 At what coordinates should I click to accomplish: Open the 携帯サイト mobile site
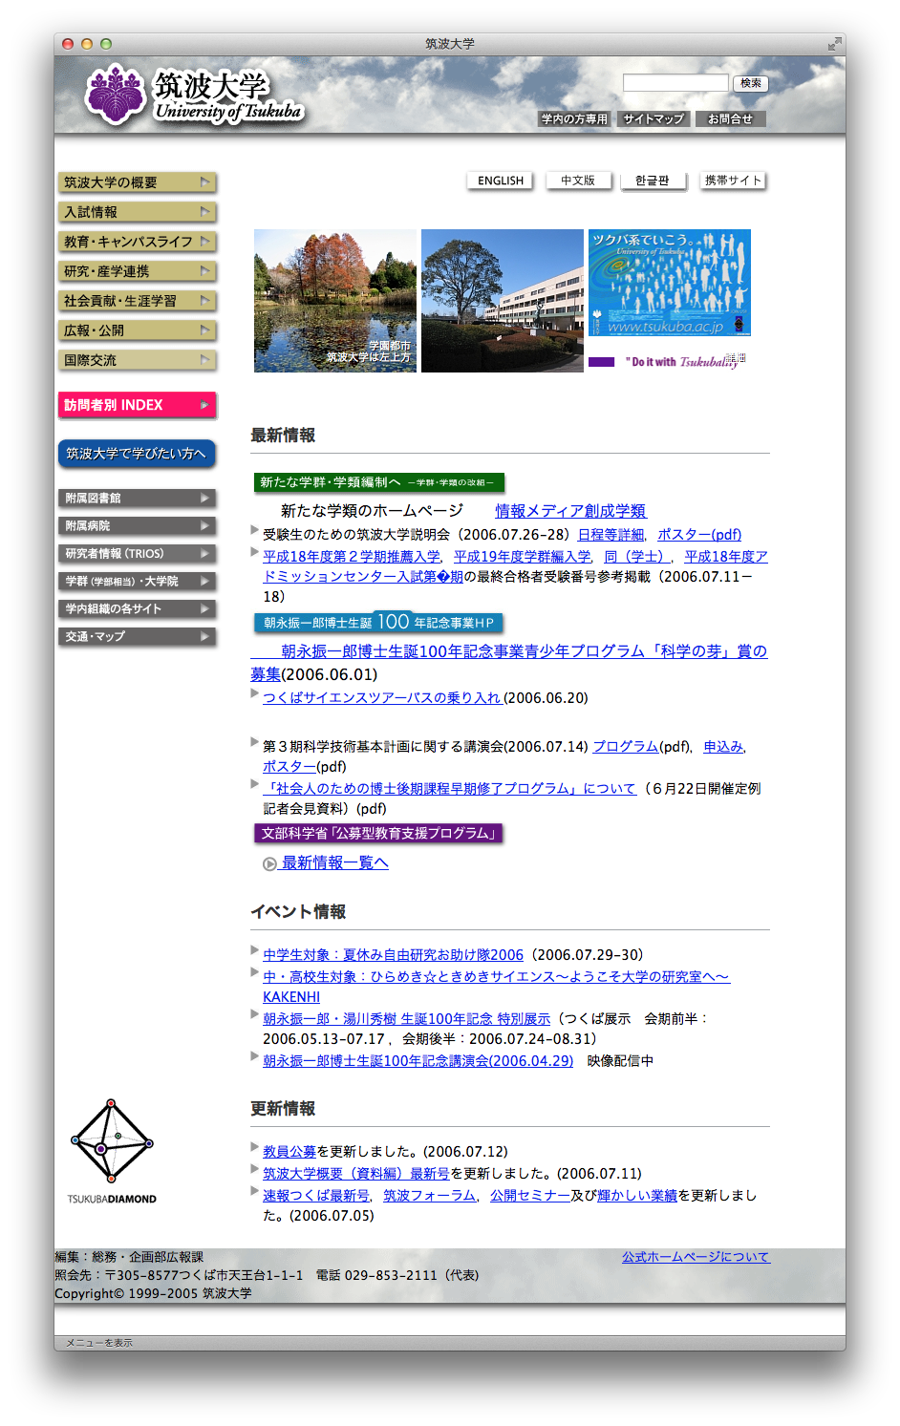(734, 181)
